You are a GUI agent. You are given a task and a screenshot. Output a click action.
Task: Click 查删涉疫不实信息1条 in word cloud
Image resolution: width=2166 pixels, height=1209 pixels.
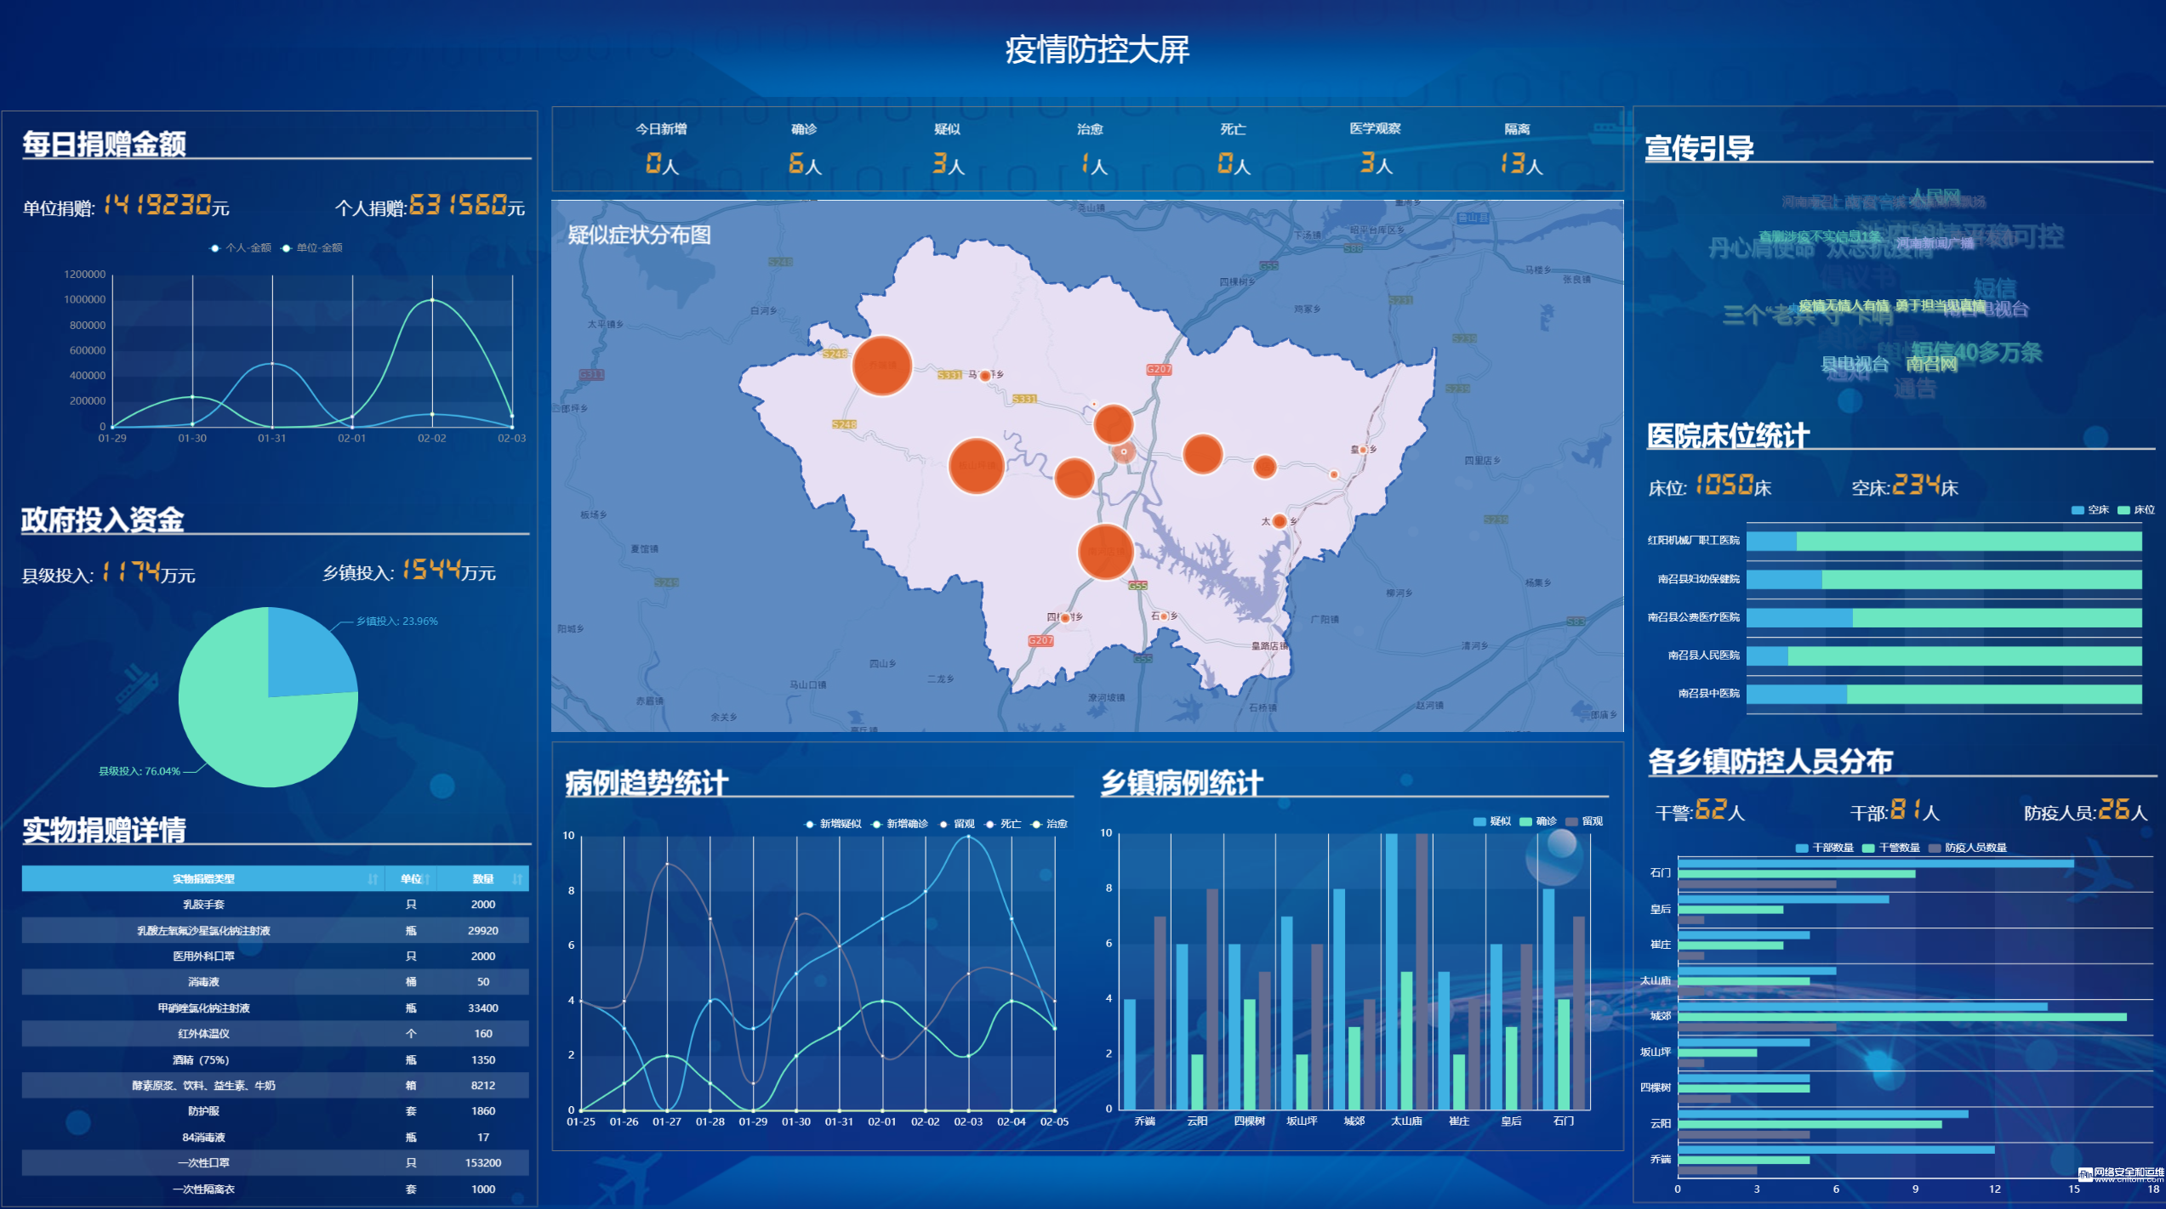(x=1819, y=236)
